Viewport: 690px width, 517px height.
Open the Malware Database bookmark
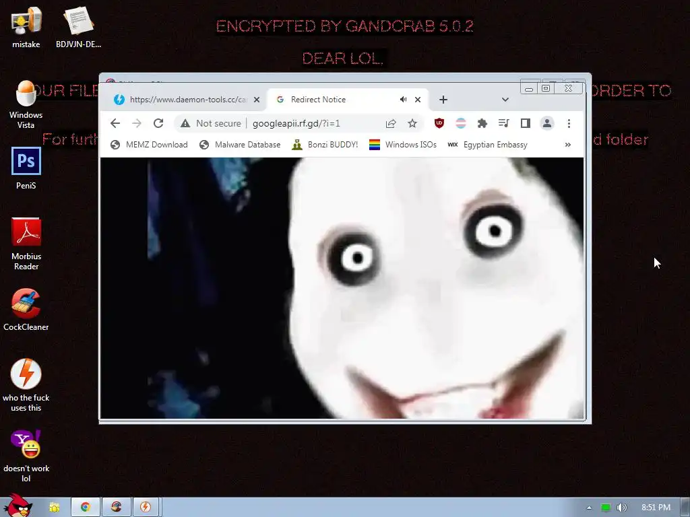[240, 145]
